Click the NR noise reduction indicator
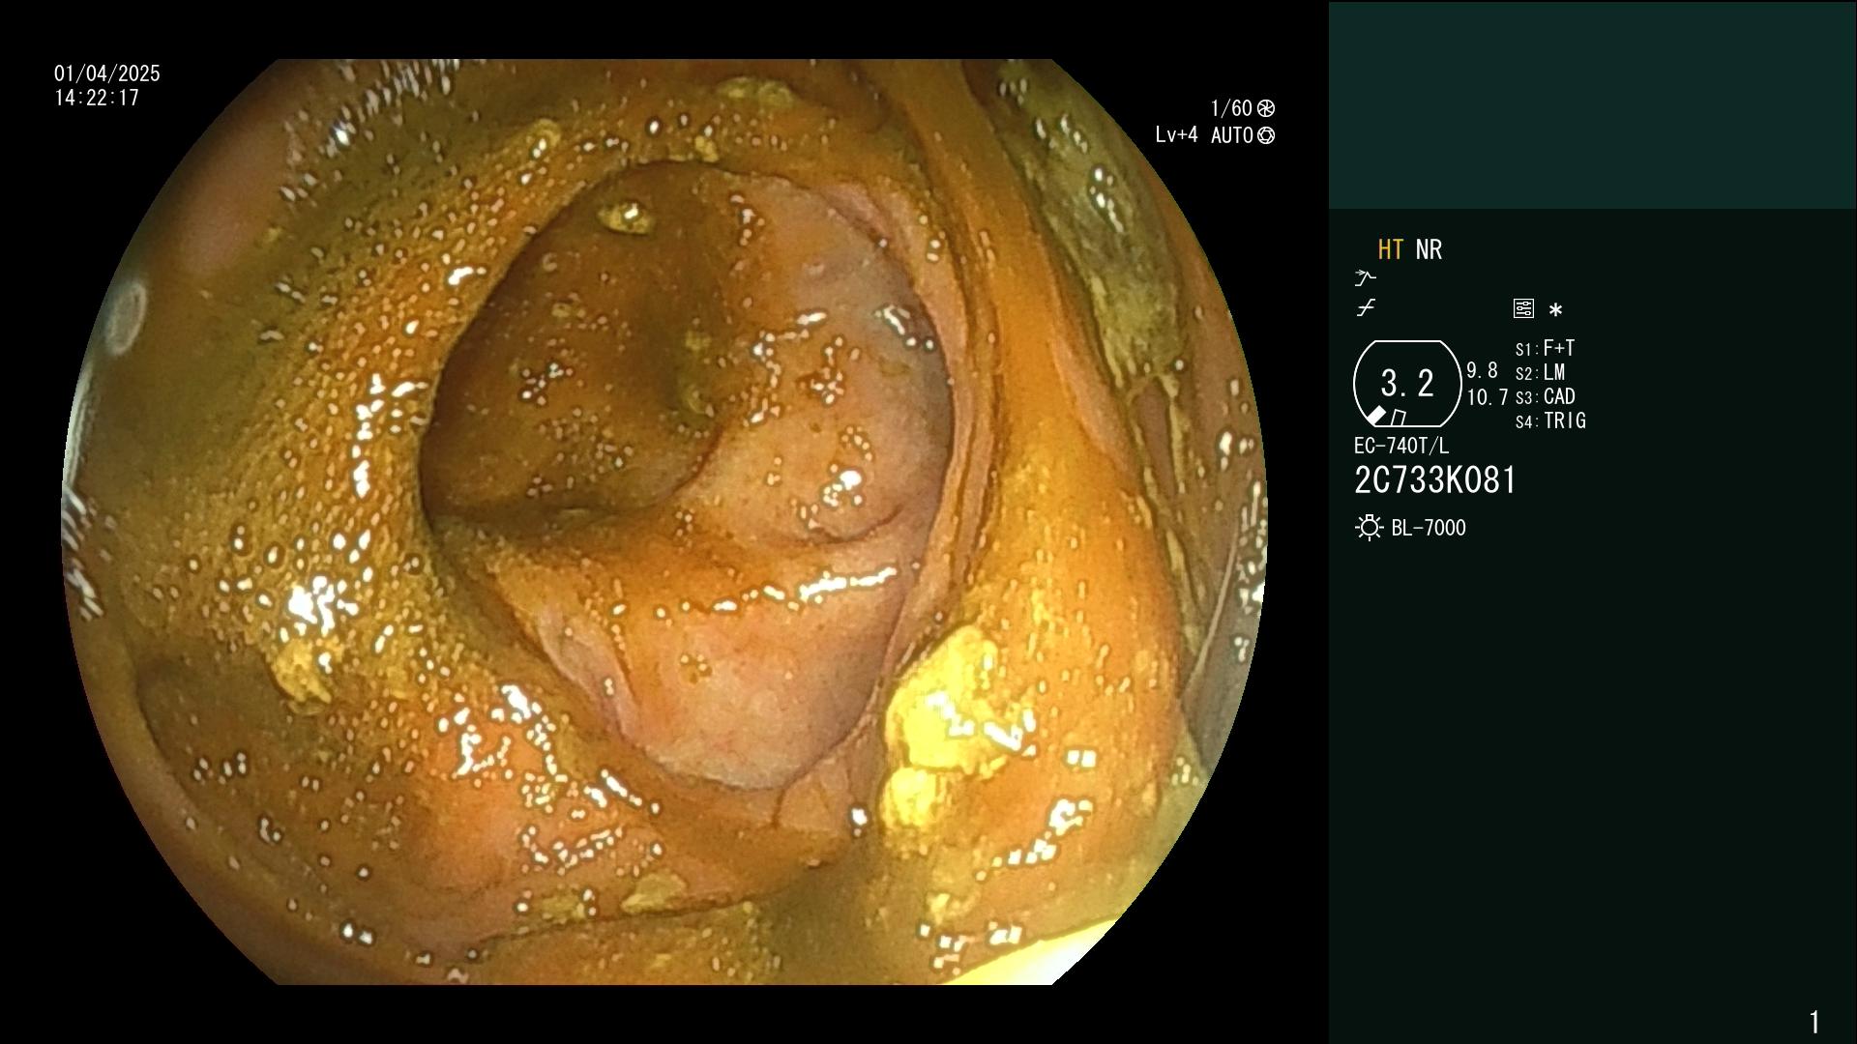This screenshot has width=1857, height=1044. [x=1429, y=249]
